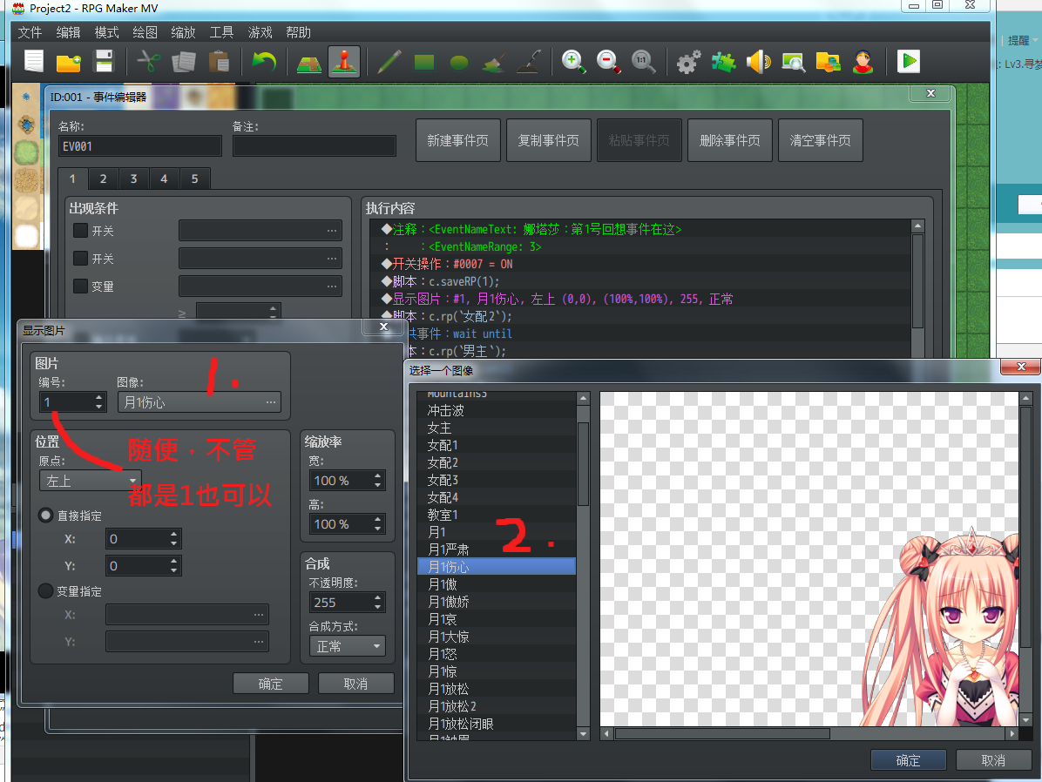Screen dimensions: 1042x782
Task: Select the Pencil drawing tool
Action: coord(389,62)
